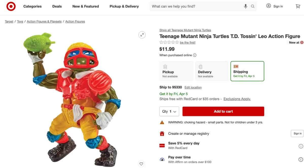Click info icon for Pay over time
The height and width of the screenshot is (168, 304).
tap(301, 159)
